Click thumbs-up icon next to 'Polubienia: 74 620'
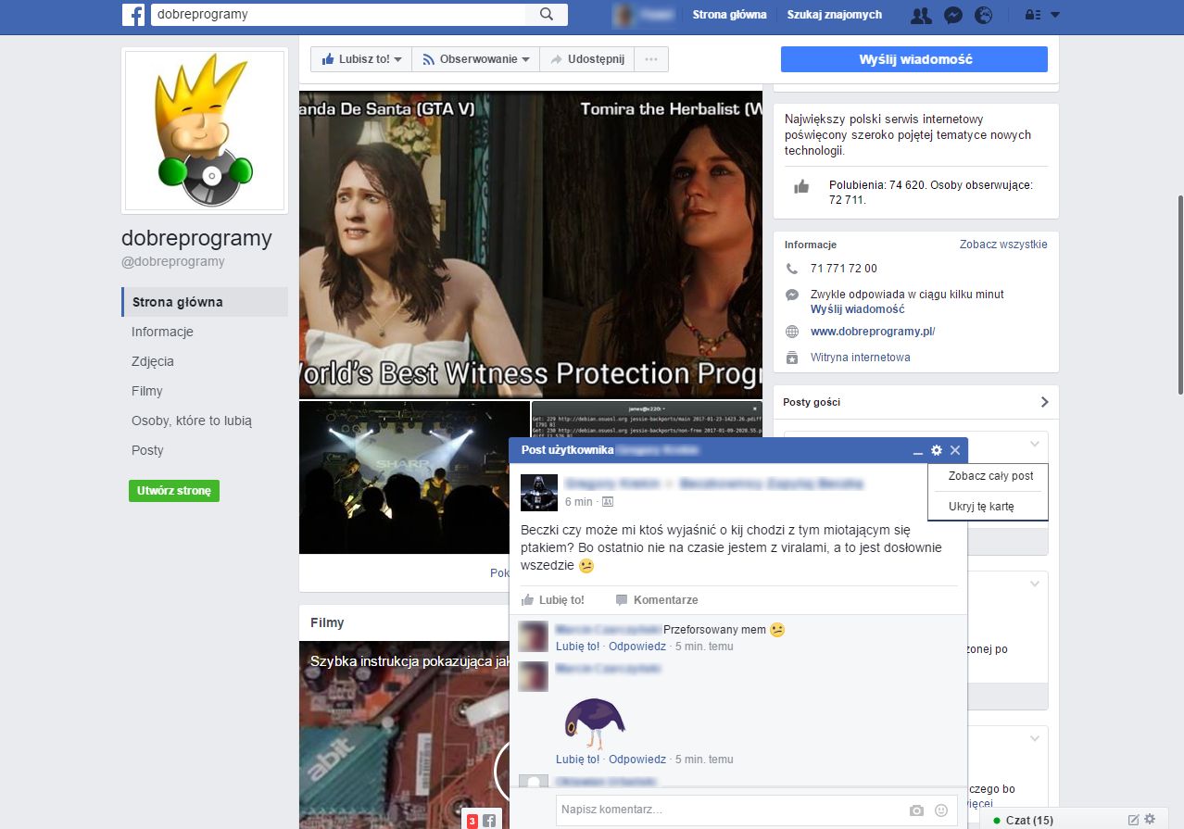The width and height of the screenshot is (1184, 829). click(801, 187)
